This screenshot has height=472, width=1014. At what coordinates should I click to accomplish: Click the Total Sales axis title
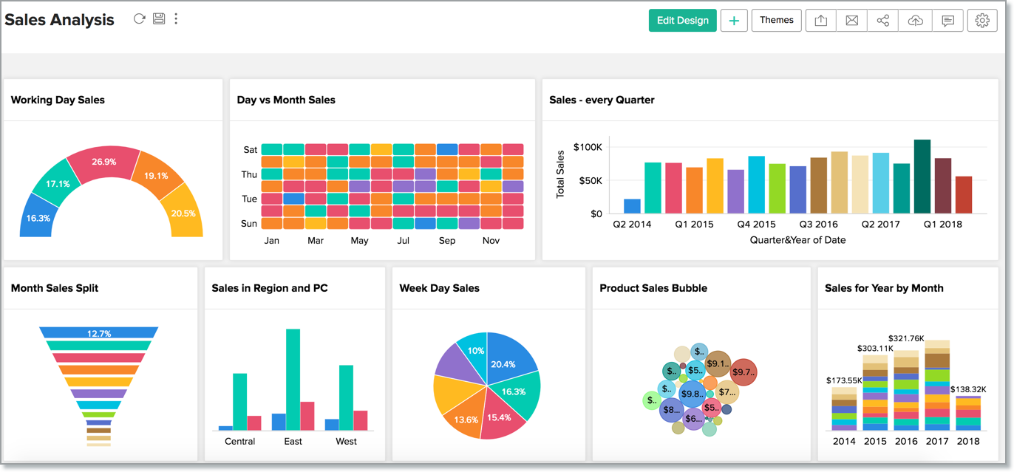click(x=560, y=174)
